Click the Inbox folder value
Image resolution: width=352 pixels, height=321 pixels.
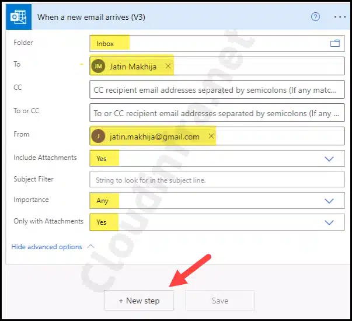tap(105, 44)
